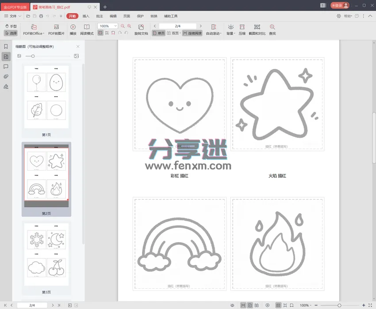Click the PDF转图片 tool

point(56,30)
